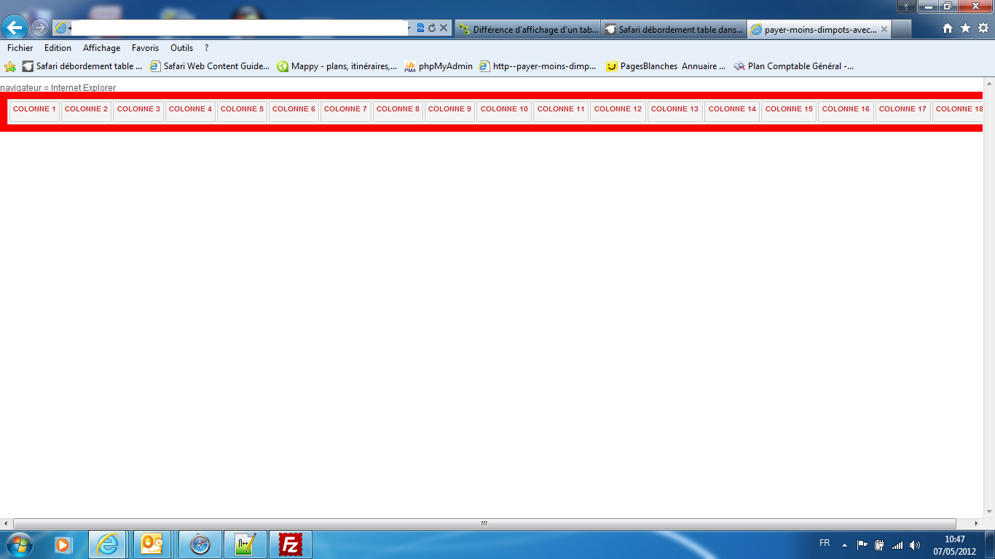Viewport: 995px width, 559px height.
Task: Click the COLONNE 5 cell
Action: [x=242, y=111]
